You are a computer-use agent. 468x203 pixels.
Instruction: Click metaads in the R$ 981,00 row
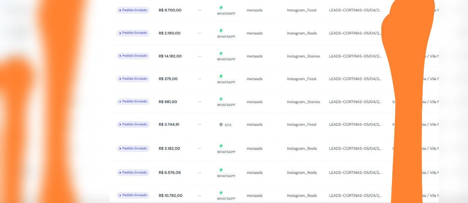coord(254,102)
